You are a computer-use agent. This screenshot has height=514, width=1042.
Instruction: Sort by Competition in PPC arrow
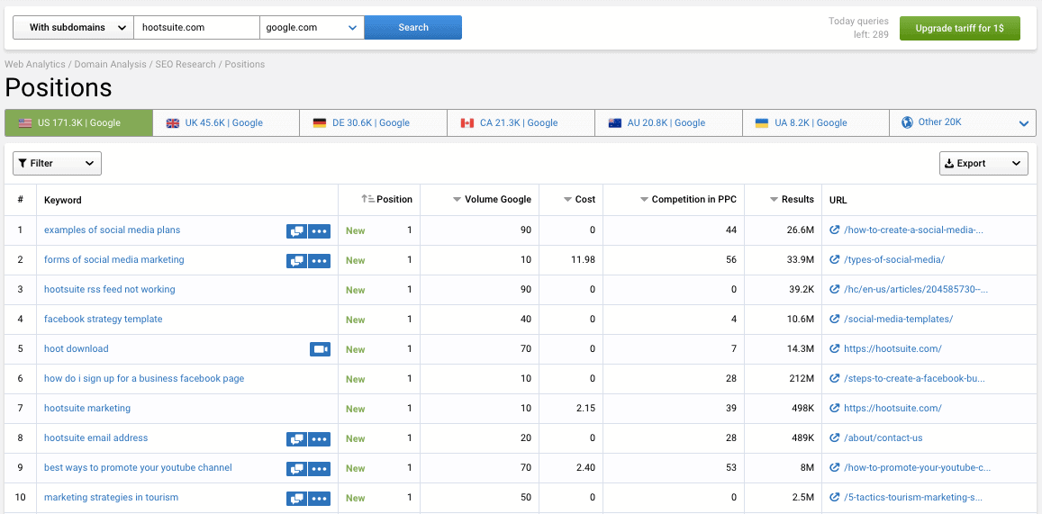644,199
